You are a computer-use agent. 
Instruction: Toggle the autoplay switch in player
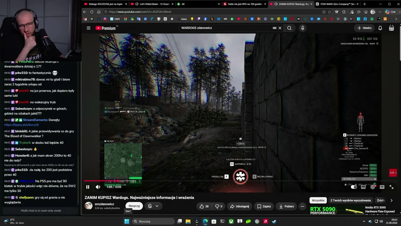point(354,187)
